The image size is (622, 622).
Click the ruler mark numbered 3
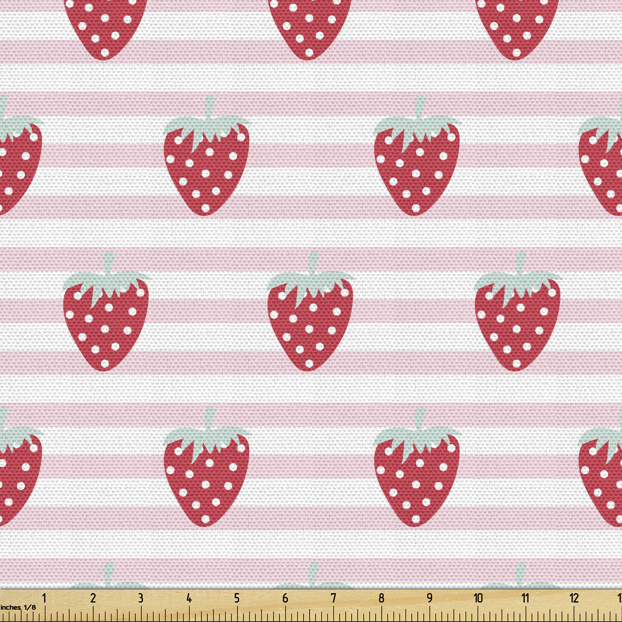pos(141,598)
